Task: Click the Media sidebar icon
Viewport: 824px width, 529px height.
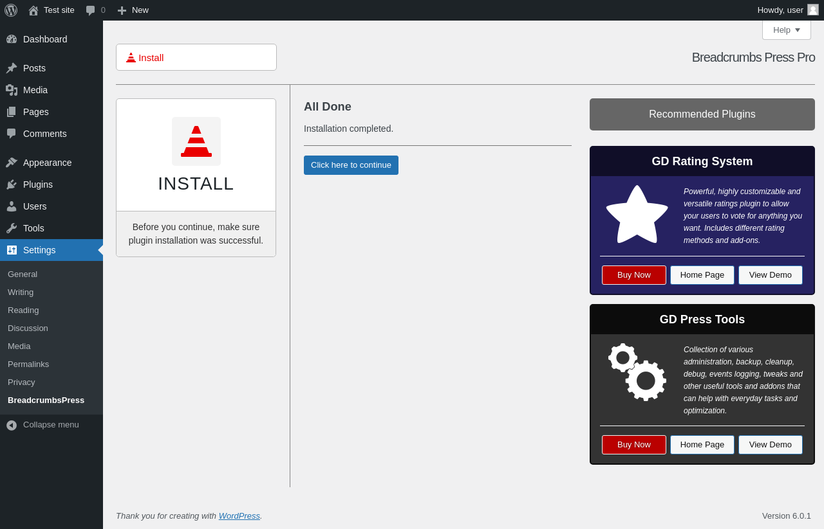Action: 12,90
